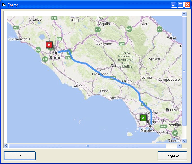Click the Formia label
The width and height of the screenshot is (192, 164).
[114, 98]
